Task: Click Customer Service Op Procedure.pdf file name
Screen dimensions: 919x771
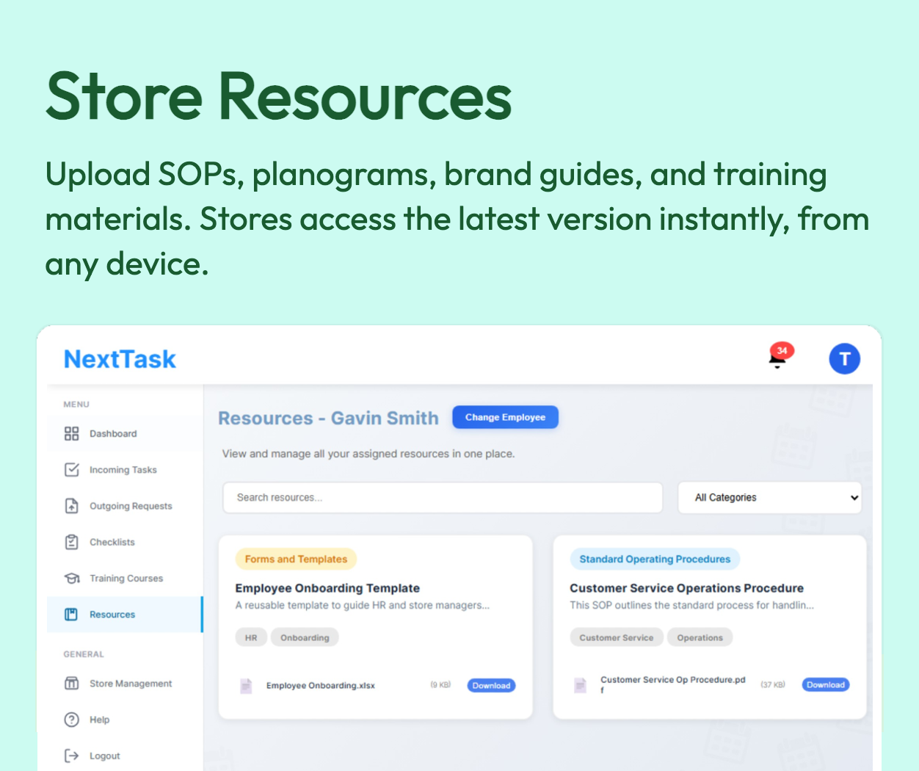Action: click(x=673, y=685)
